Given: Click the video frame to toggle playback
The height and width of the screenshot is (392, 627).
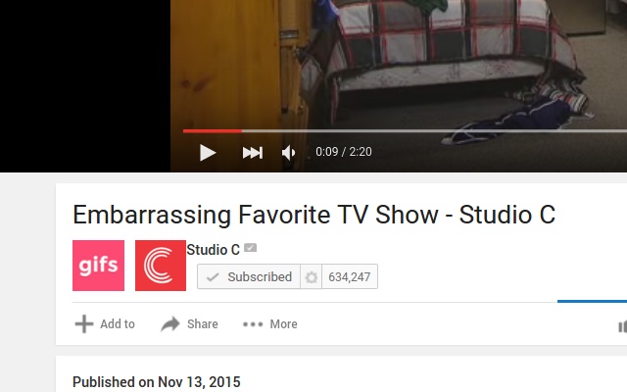Looking at the screenshot, I should [399, 64].
